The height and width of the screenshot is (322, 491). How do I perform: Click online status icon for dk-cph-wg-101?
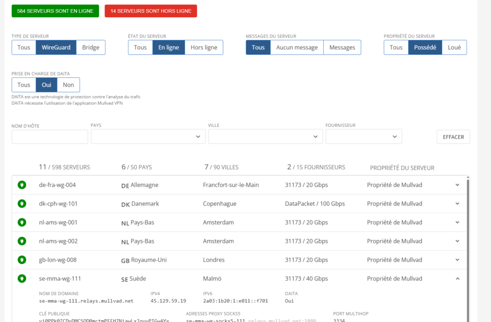[x=22, y=204]
